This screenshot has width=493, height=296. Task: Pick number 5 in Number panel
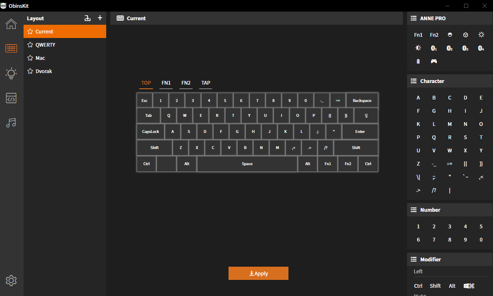tap(481, 227)
